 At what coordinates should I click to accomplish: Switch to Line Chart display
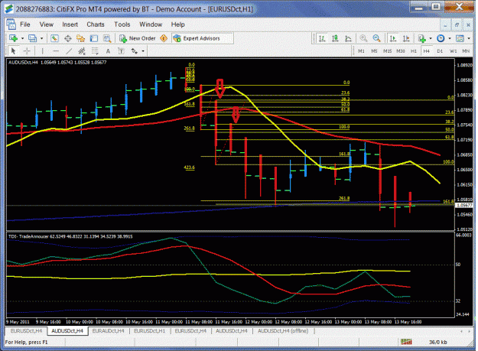pyautogui.click(x=348, y=38)
